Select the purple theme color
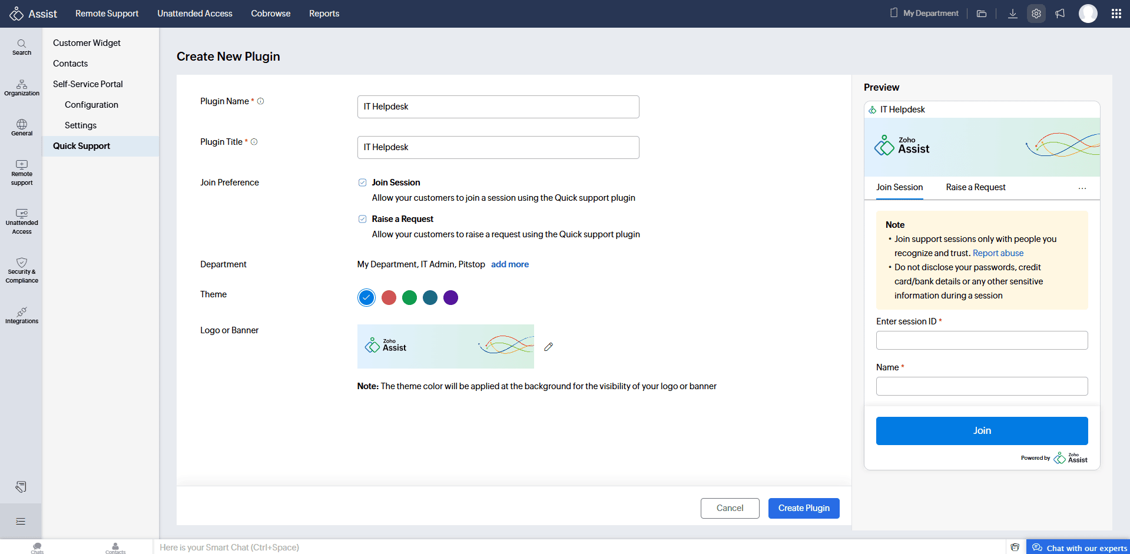This screenshot has height=554, width=1130. pyautogui.click(x=450, y=298)
